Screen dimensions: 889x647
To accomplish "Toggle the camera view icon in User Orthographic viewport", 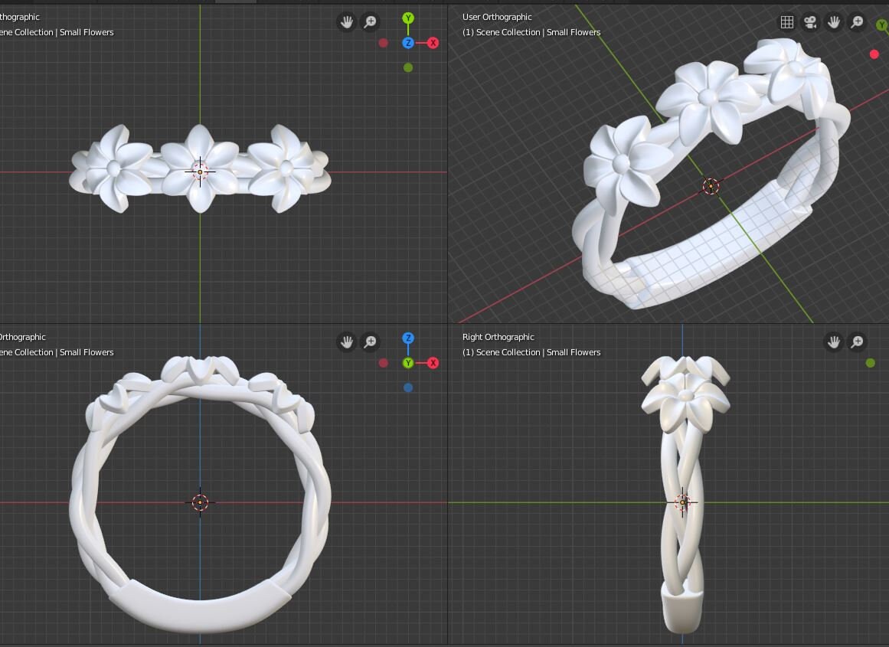I will (810, 22).
